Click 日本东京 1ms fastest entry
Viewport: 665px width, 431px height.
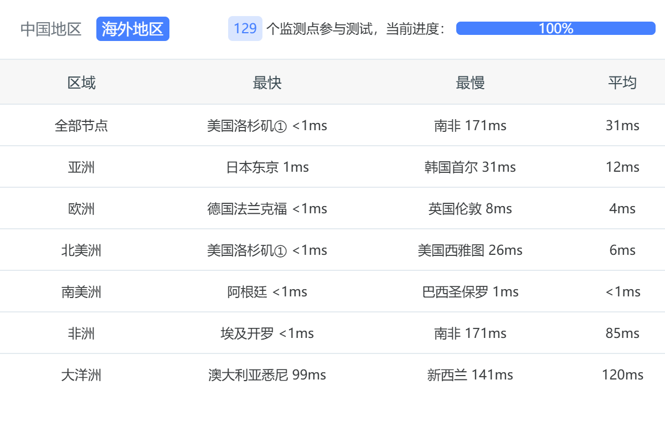[267, 167]
